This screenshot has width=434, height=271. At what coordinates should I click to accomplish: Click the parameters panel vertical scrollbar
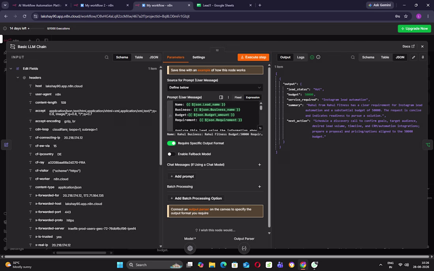269,147
